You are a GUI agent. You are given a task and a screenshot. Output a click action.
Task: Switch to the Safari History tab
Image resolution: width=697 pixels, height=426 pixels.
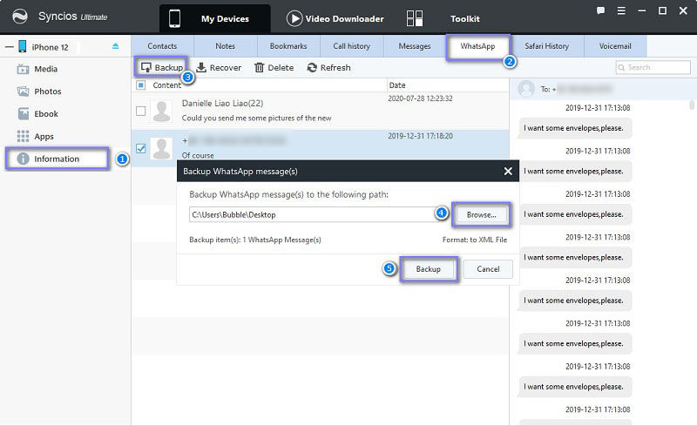tap(547, 46)
